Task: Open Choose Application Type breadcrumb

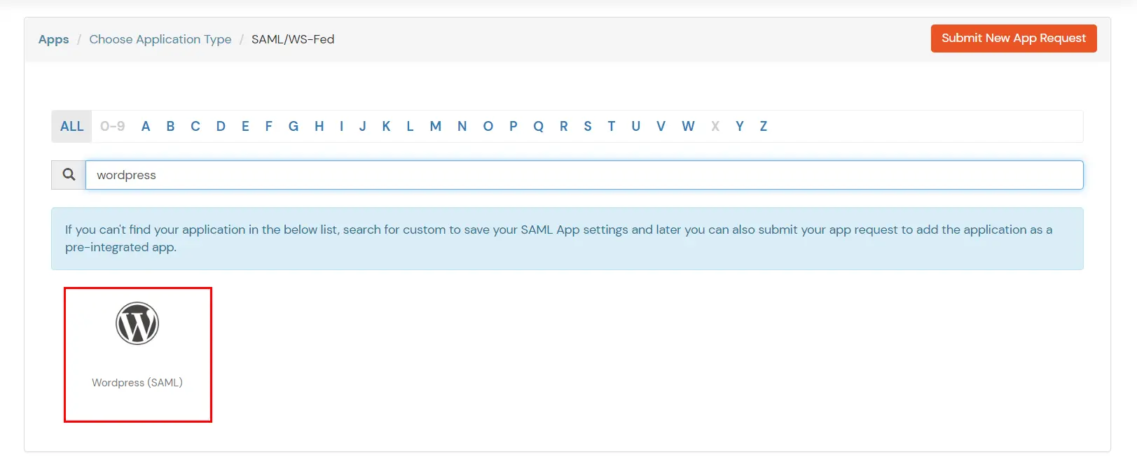Action: [x=160, y=39]
